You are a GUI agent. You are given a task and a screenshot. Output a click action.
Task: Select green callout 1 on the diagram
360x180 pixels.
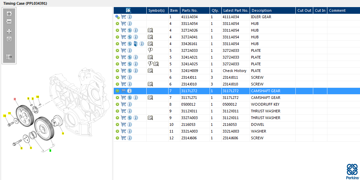pos(50,151)
